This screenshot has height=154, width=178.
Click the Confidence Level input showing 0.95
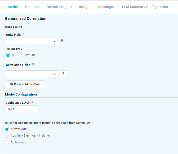click(x=22, y=109)
